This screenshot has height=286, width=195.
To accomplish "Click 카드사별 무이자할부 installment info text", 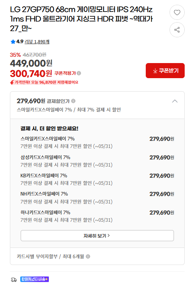I will tap(37, 257).
